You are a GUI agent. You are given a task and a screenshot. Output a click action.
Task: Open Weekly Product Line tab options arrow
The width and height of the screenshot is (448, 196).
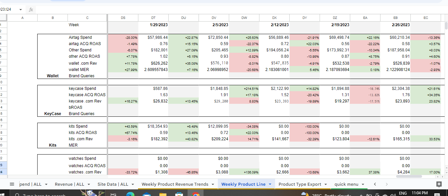[270, 184]
